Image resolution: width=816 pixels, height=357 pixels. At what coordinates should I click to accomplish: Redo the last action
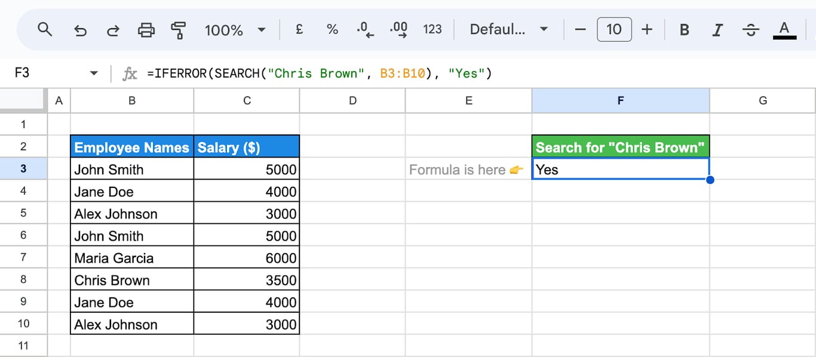[112, 29]
